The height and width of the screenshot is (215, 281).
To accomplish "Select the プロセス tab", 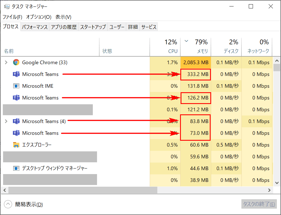I will (x=11, y=27).
